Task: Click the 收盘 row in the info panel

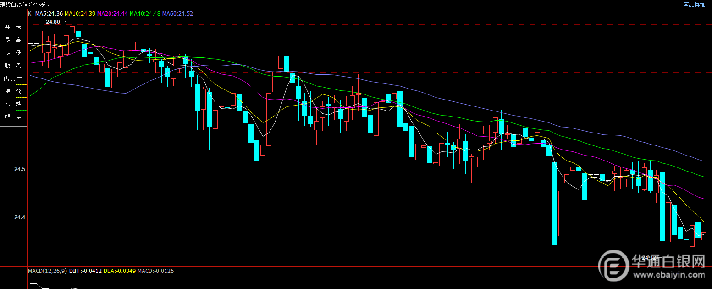Action: pos(13,66)
